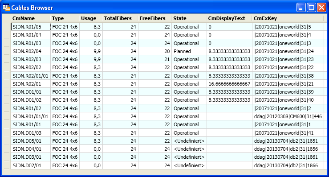Select cable name cell SIDN.R02/03

[31, 59]
